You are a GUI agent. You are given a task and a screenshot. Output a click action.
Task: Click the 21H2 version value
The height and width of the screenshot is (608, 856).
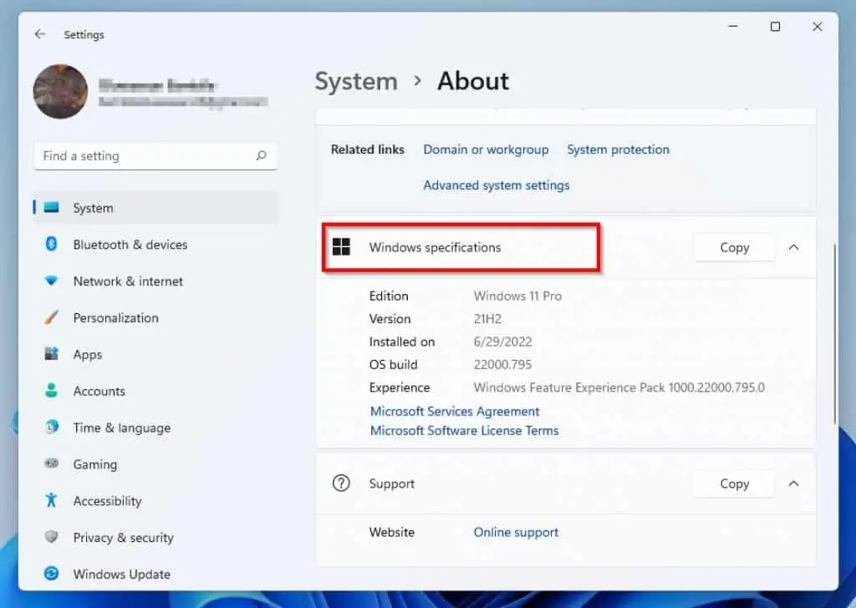tap(487, 319)
